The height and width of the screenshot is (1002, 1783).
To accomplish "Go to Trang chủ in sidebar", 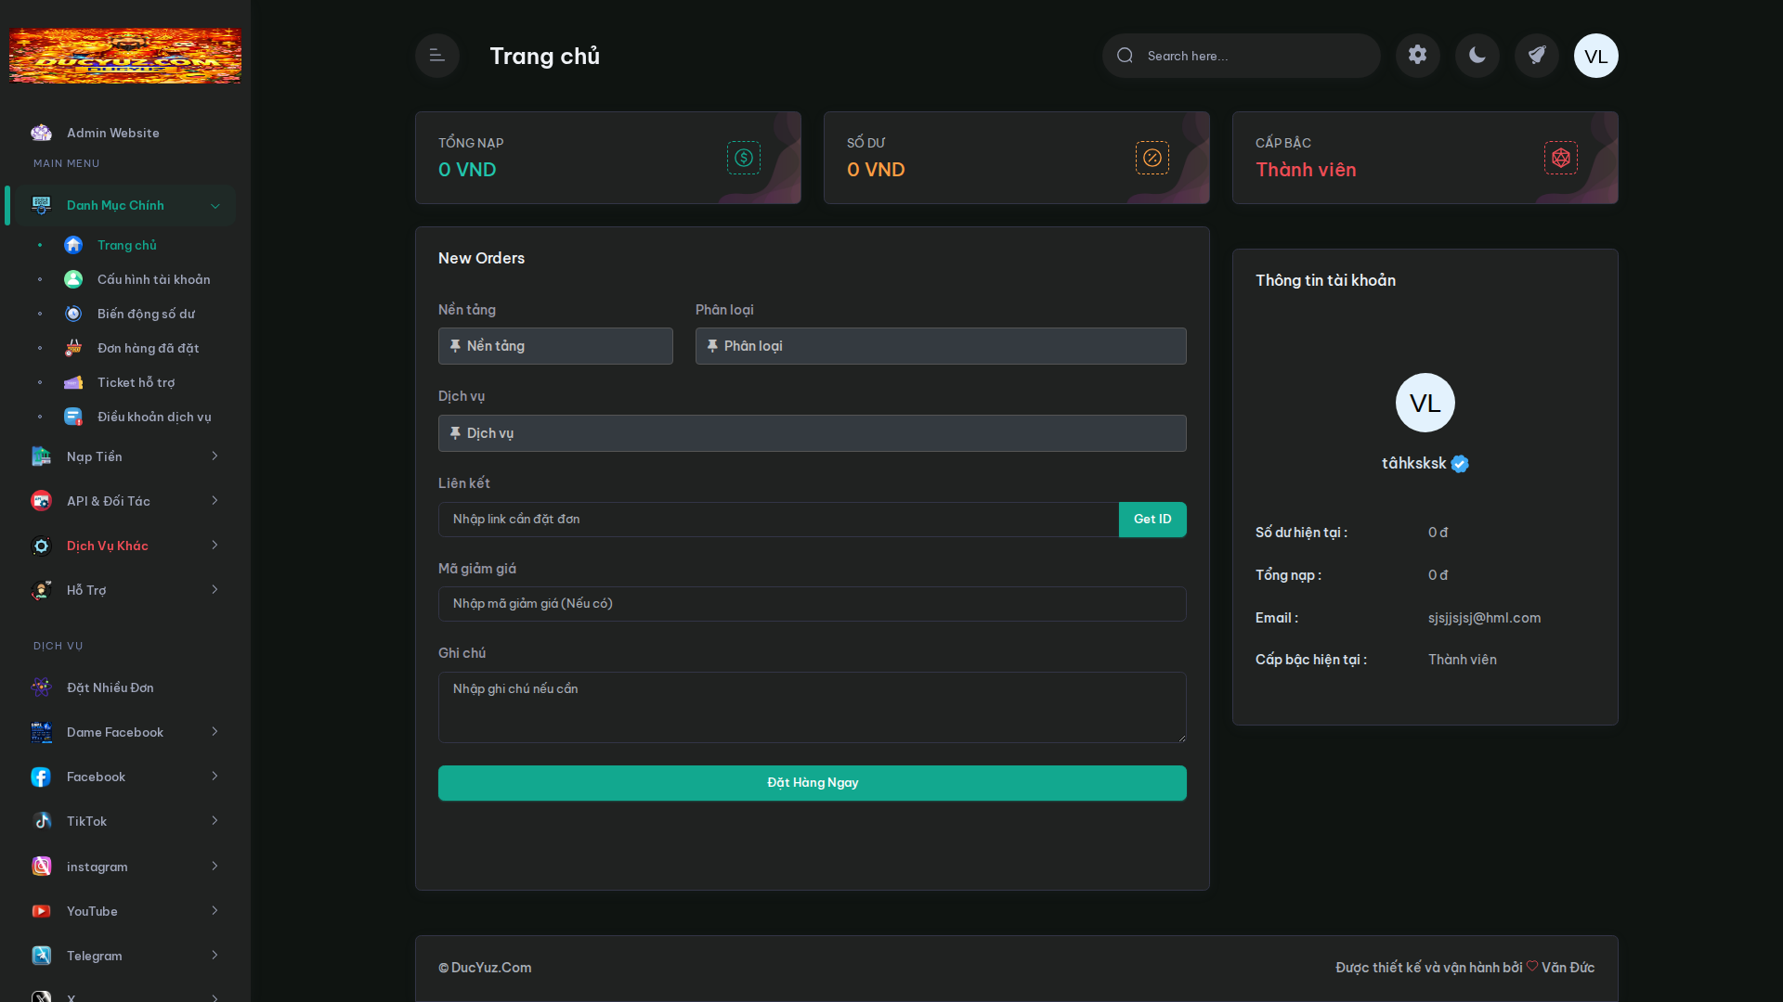I will pos(127,245).
